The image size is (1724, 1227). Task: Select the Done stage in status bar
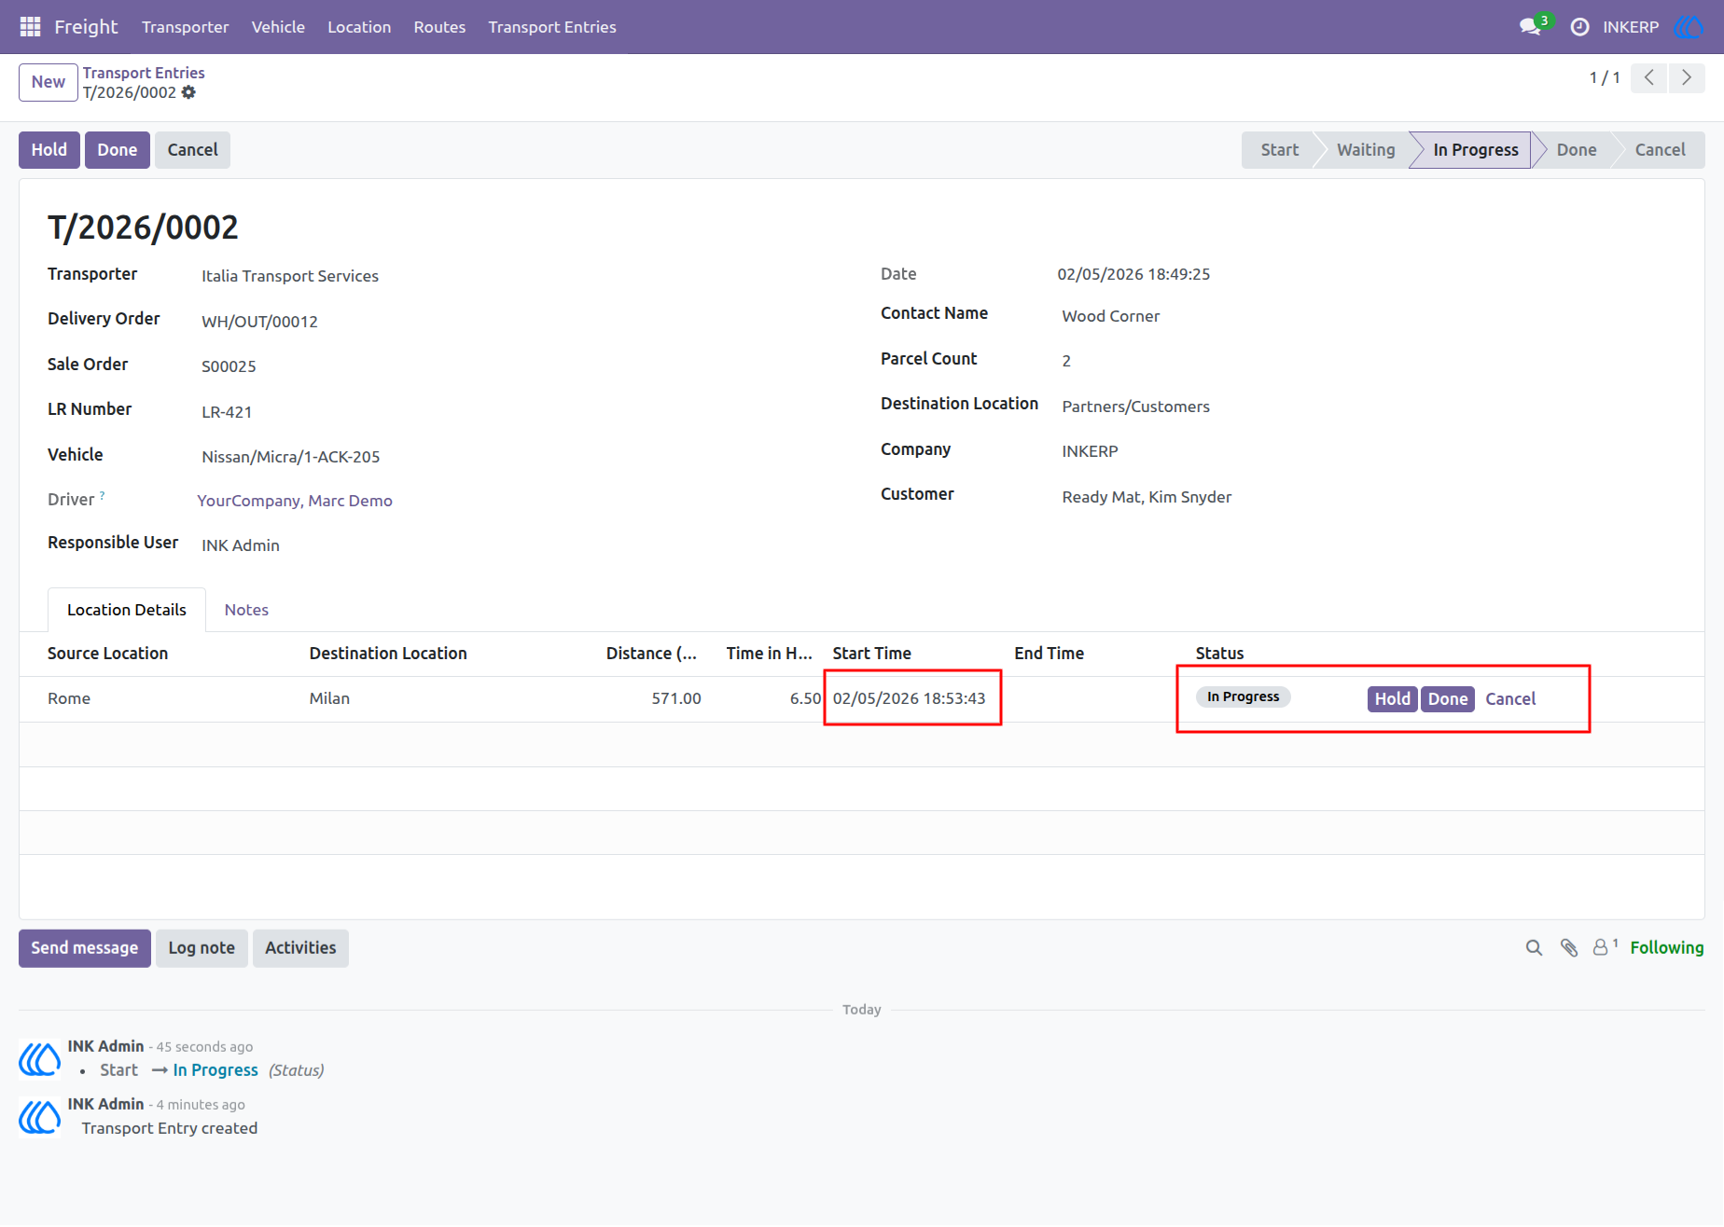(x=1577, y=150)
